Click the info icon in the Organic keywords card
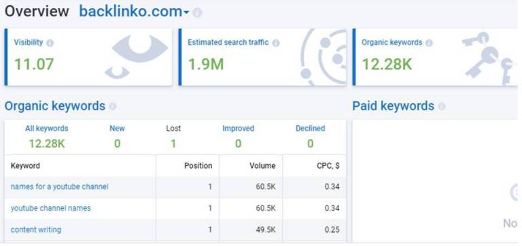 (x=429, y=43)
